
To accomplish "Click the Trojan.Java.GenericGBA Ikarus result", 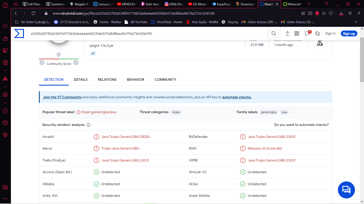I will click(x=120, y=148).
